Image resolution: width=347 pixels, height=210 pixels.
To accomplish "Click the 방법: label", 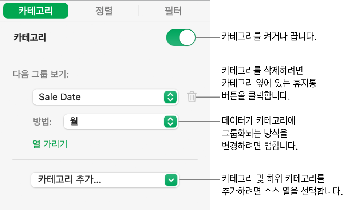I will pyautogui.click(x=43, y=122).
